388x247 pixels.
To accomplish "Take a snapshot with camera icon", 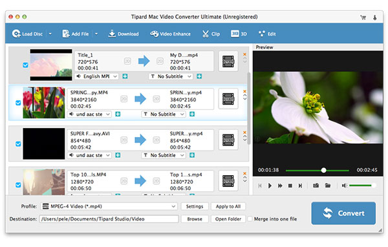I will (x=316, y=186).
